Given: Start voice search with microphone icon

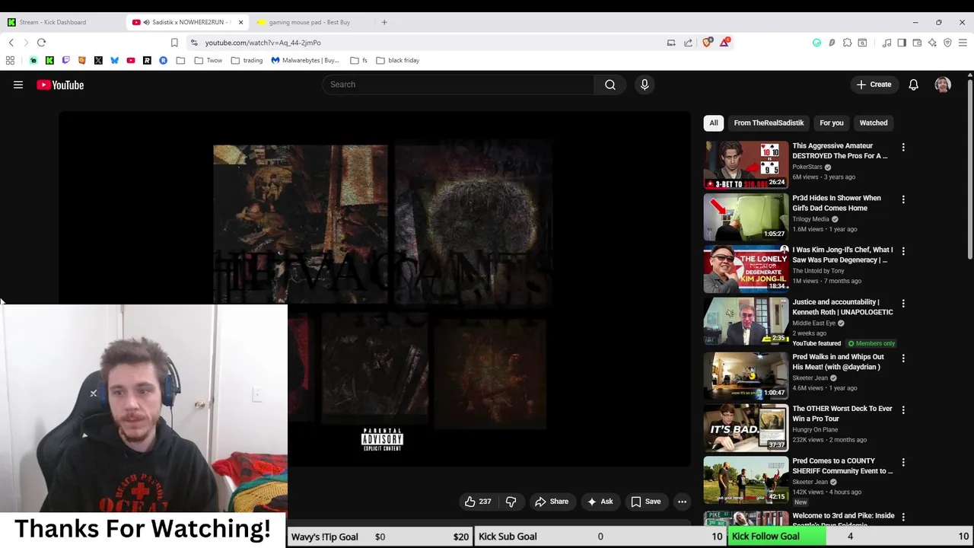Looking at the screenshot, I should (645, 84).
